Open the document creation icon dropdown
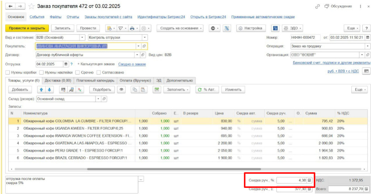 tap(111, 28)
